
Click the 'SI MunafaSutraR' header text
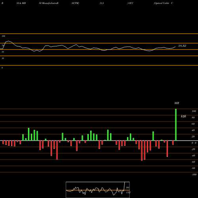pyautogui.click(x=49, y=3)
